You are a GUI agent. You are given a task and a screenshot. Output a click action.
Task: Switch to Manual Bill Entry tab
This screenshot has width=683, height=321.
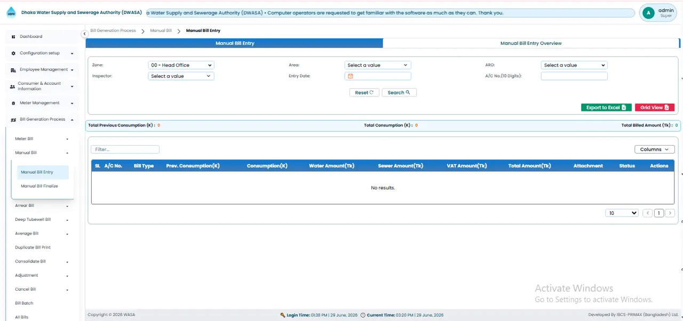235,43
